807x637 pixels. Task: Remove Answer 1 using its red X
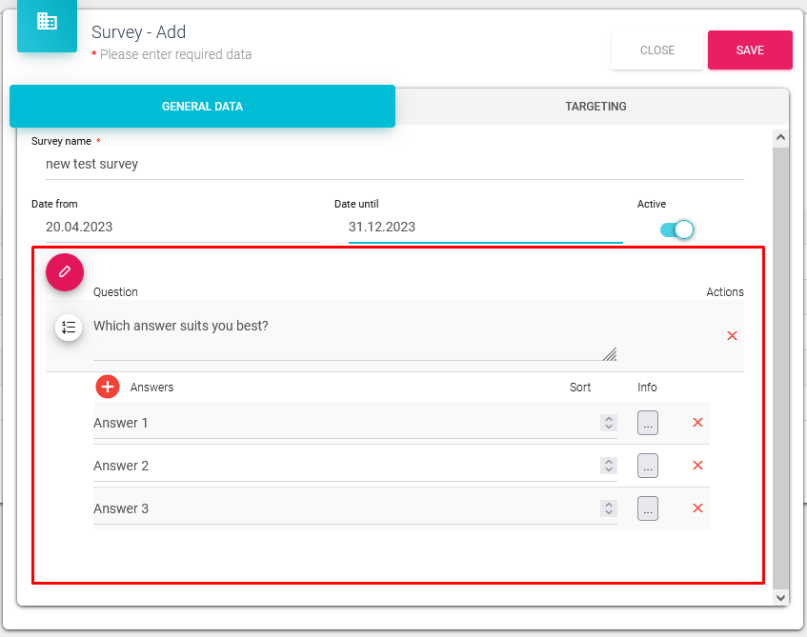(697, 423)
